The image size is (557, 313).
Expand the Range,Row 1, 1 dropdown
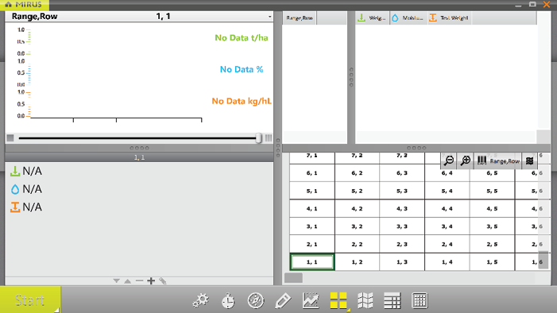[x=269, y=17]
